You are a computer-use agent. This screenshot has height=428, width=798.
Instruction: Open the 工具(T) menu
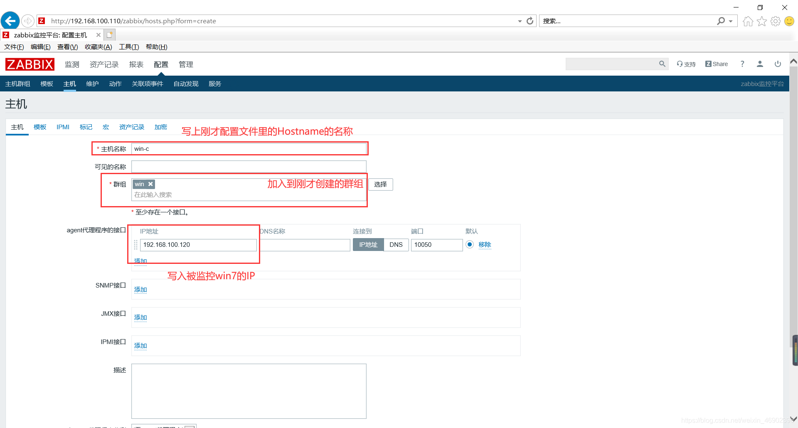(x=129, y=47)
